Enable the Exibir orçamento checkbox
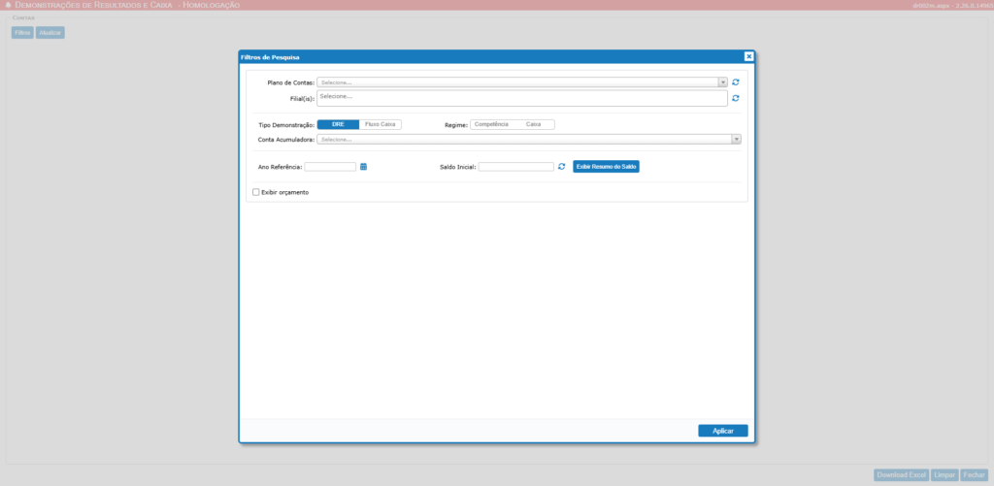The image size is (994, 486). [256, 192]
